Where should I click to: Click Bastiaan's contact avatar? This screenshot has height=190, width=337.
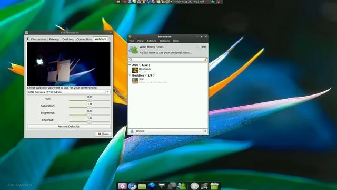[135, 70]
